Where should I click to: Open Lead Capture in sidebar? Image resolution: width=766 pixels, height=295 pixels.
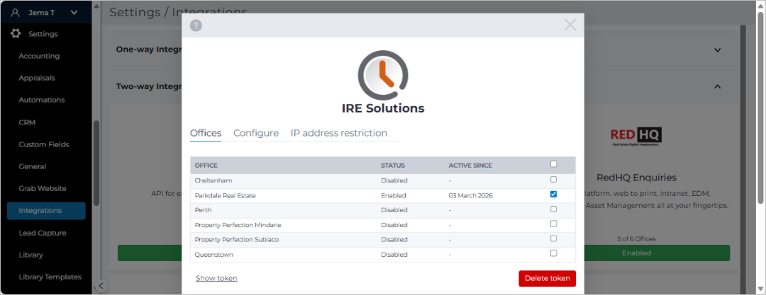pyautogui.click(x=42, y=233)
